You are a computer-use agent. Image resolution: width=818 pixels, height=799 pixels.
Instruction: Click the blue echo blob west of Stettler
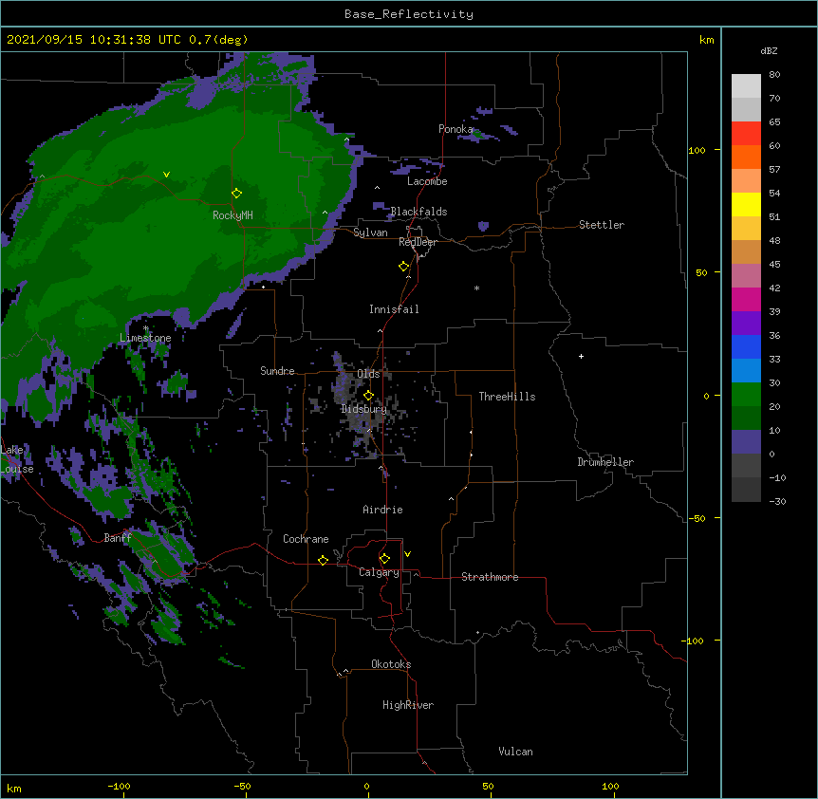point(484,226)
